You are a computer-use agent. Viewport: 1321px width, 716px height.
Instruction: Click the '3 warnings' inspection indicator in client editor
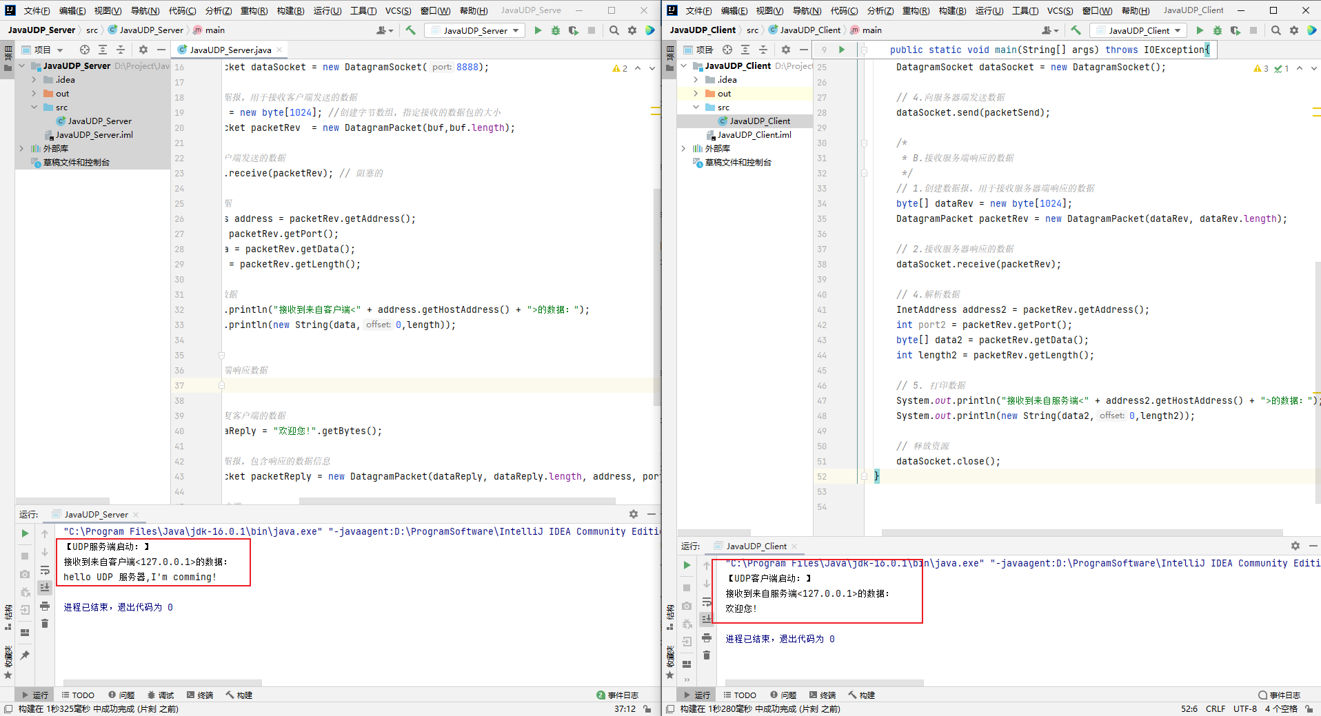click(1260, 68)
